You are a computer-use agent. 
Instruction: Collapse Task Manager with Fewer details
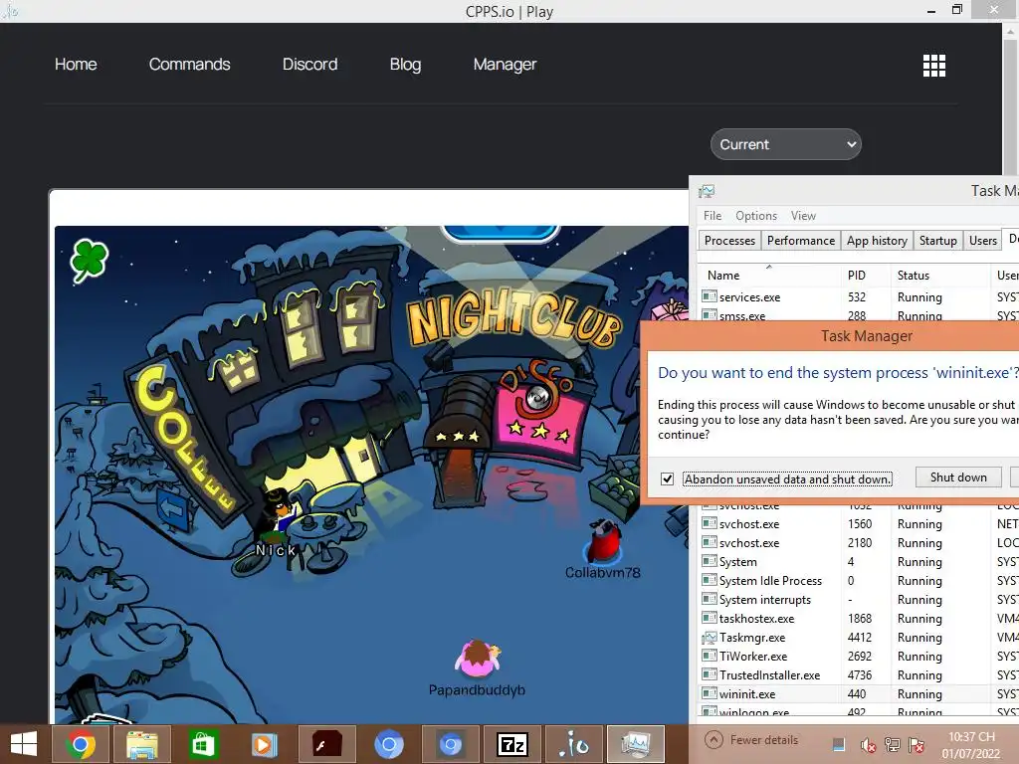tap(751, 740)
